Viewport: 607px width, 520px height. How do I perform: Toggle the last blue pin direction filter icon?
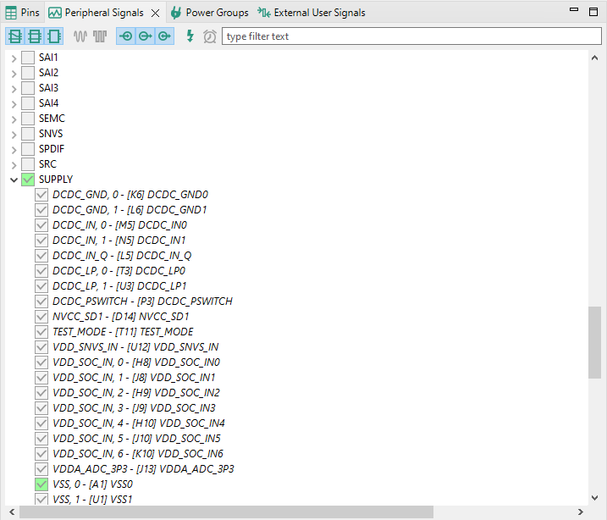coord(164,36)
